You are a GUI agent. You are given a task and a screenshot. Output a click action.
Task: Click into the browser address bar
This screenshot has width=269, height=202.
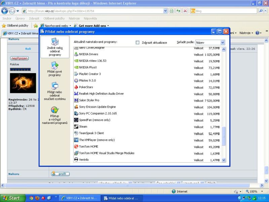(x=93, y=11)
